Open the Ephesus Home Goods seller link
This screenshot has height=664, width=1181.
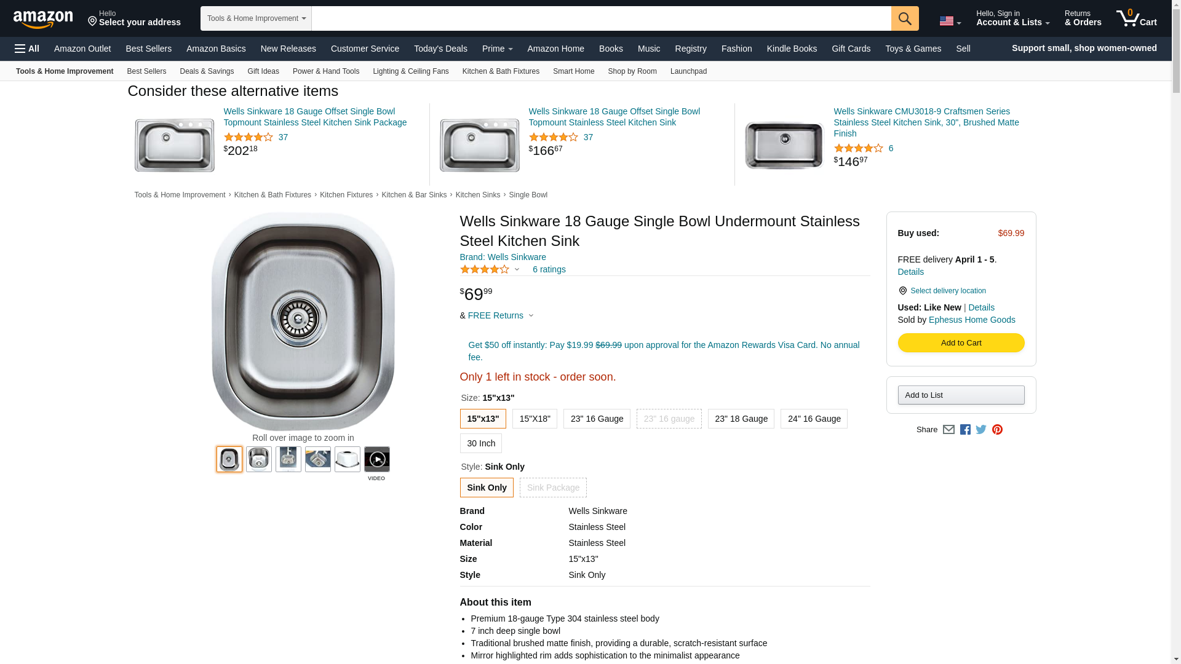(972, 320)
